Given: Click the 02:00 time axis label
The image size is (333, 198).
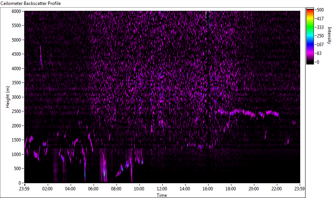Looking at the screenshot, I should [47, 189].
